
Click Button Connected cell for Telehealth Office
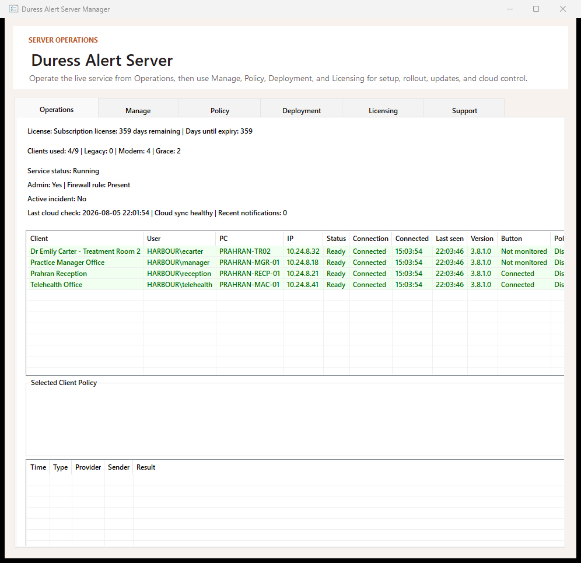(517, 285)
